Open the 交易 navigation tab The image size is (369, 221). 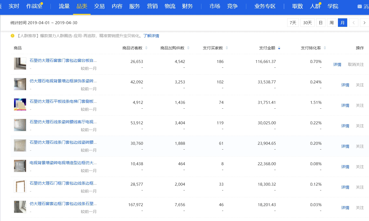tap(99, 6)
